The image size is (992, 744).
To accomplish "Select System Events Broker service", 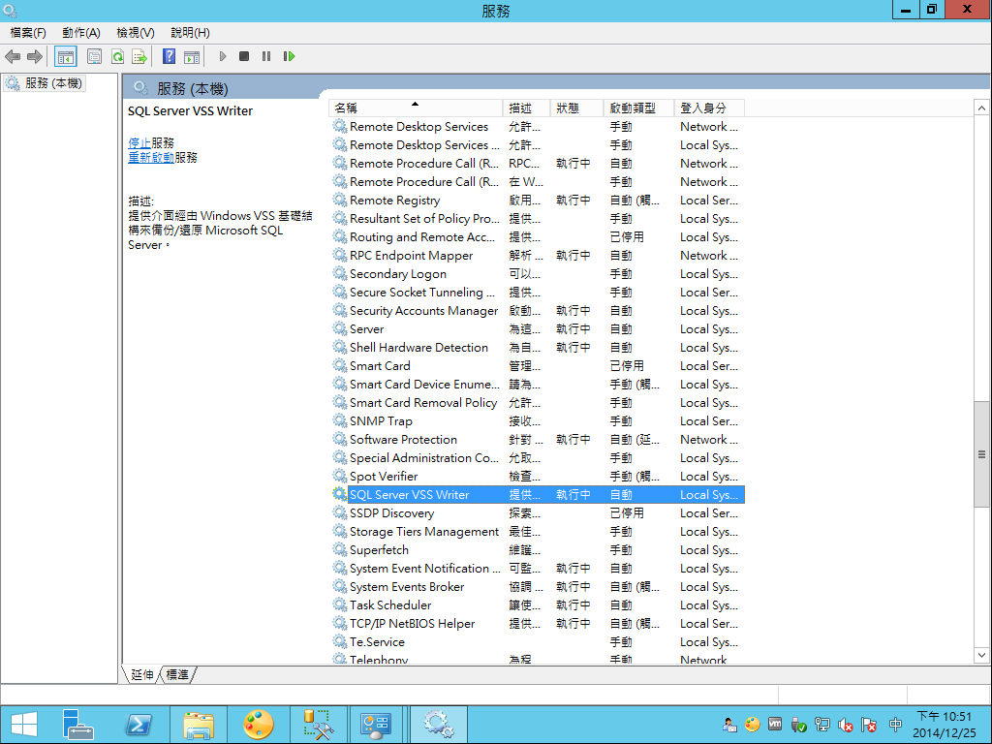I will [539, 586].
